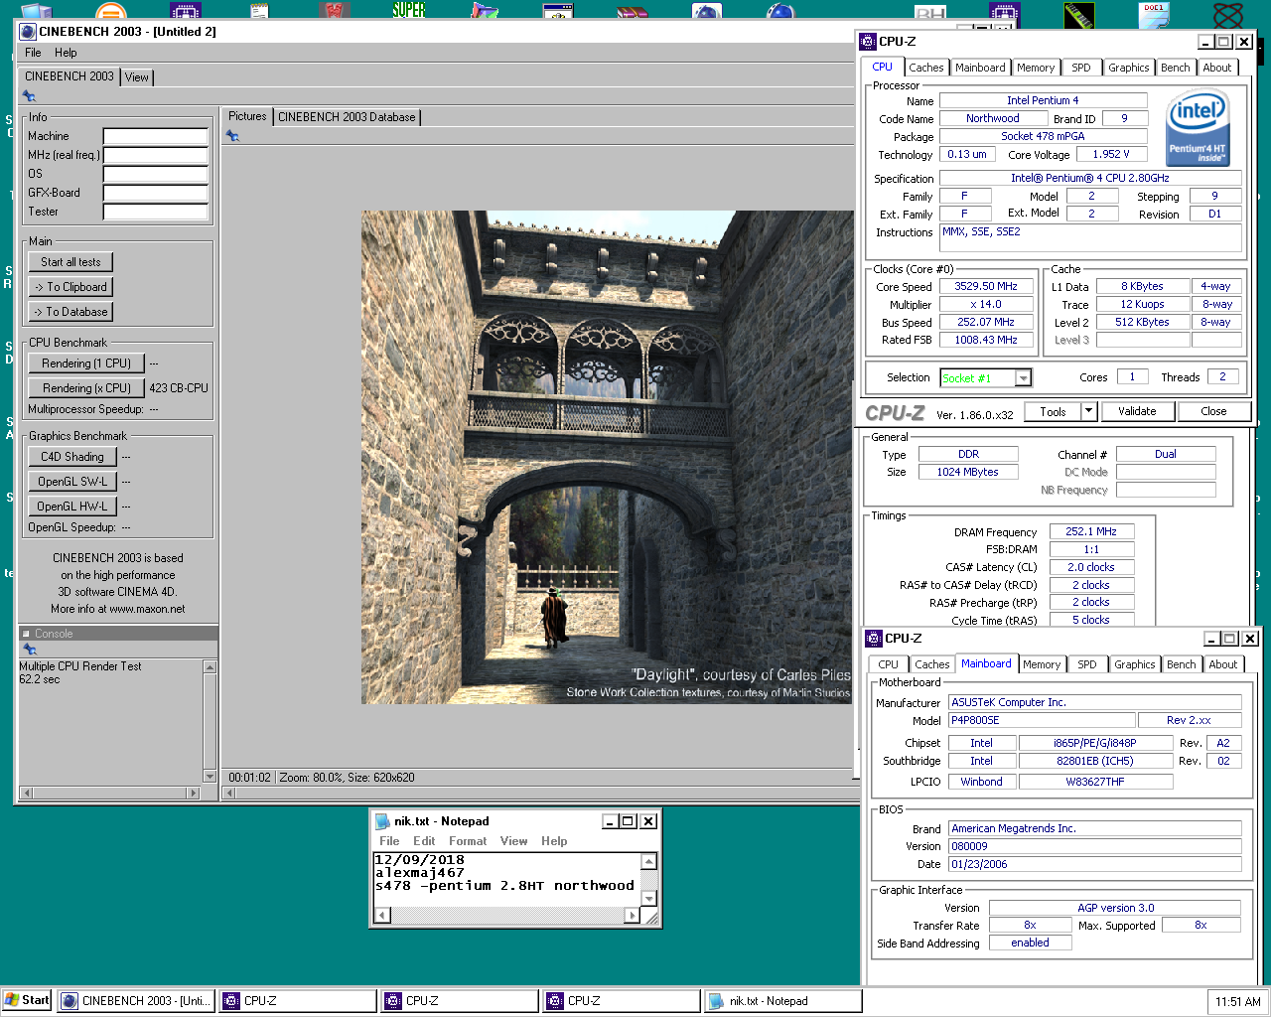Viewport: 1271px width, 1017px height.
Task: Click right arrow of CINEBENCH left panel scrollbar
Action: pos(194,793)
